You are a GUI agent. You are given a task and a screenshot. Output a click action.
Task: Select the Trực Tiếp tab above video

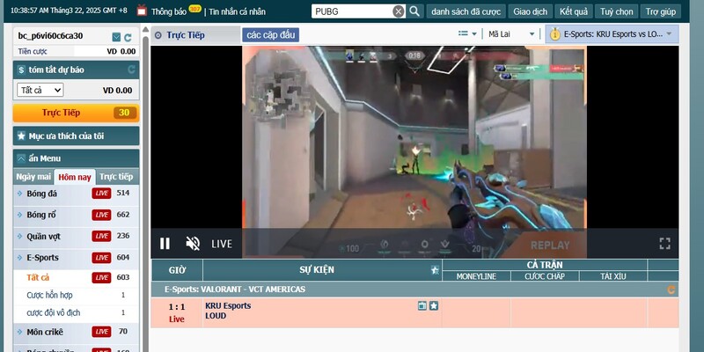(x=195, y=35)
